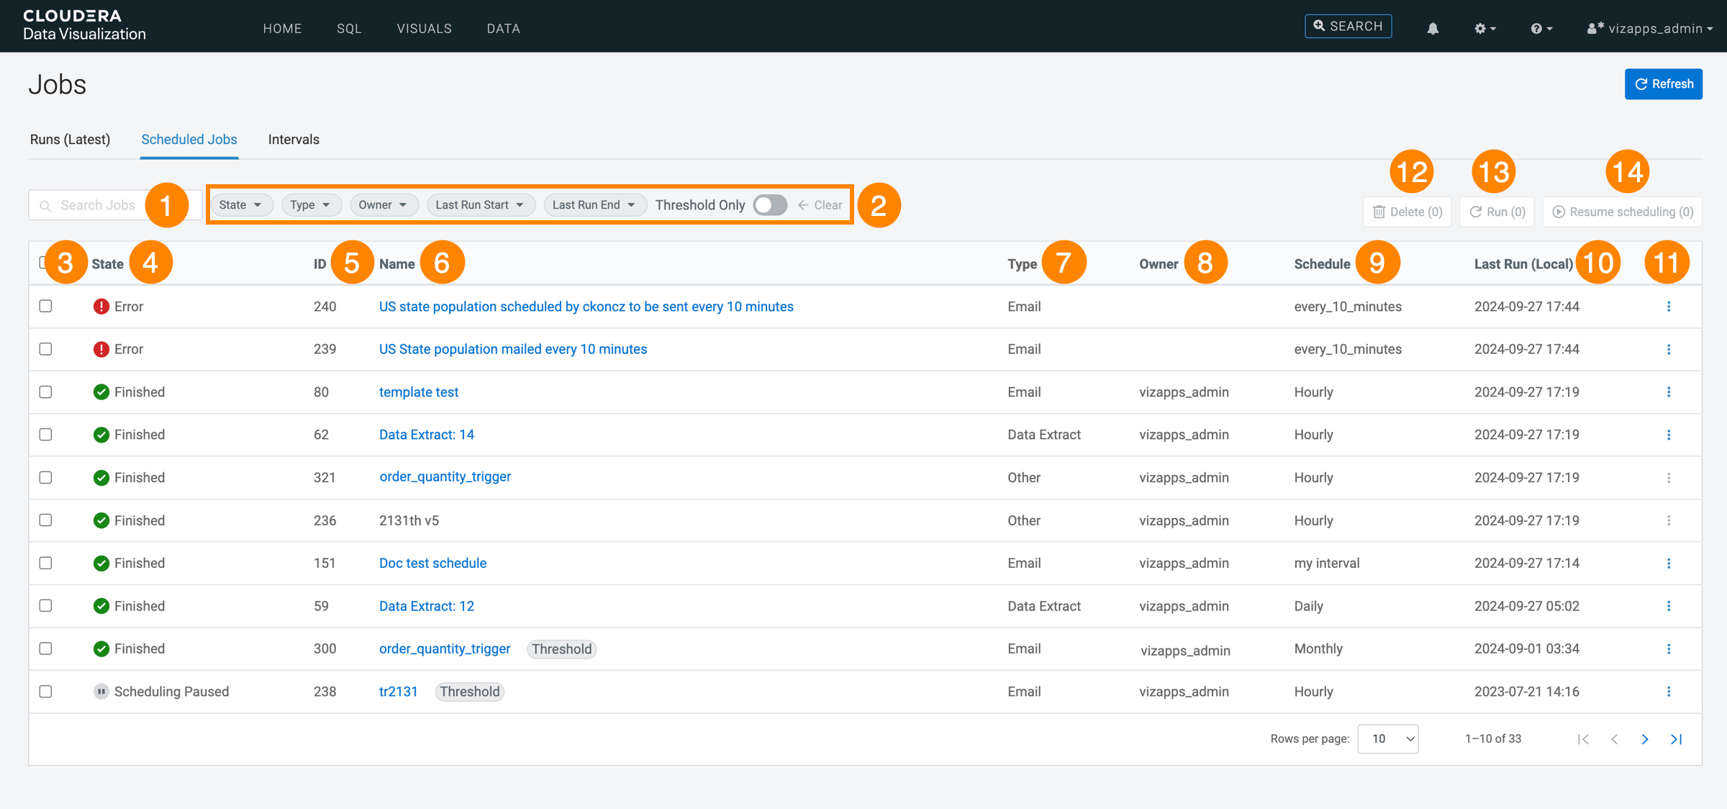The height and width of the screenshot is (809, 1727).
Task: Sort by the Schedule column header
Action: 1322,264
